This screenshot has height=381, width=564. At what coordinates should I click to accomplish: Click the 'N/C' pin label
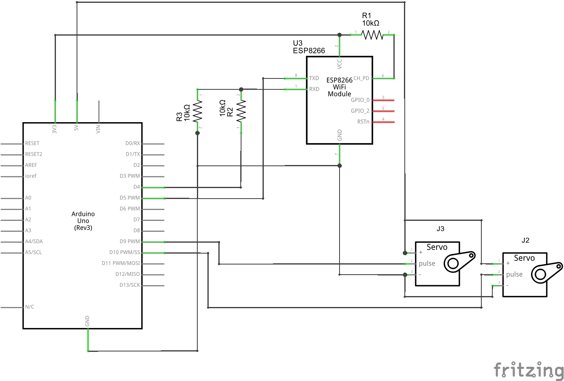click(x=30, y=307)
